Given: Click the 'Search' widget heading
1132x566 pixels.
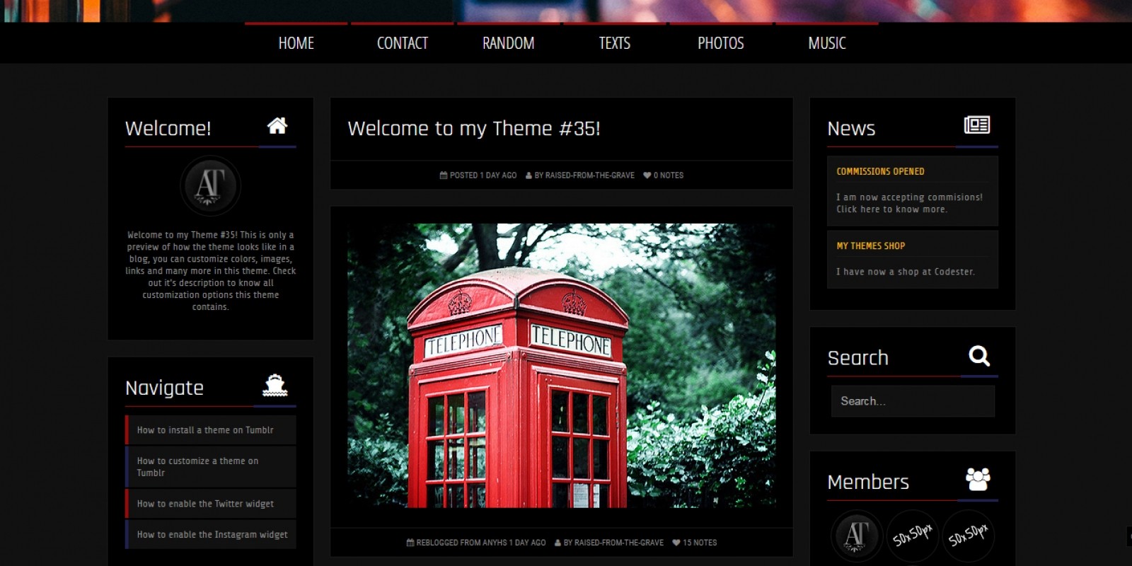Looking at the screenshot, I should tap(857, 358).
